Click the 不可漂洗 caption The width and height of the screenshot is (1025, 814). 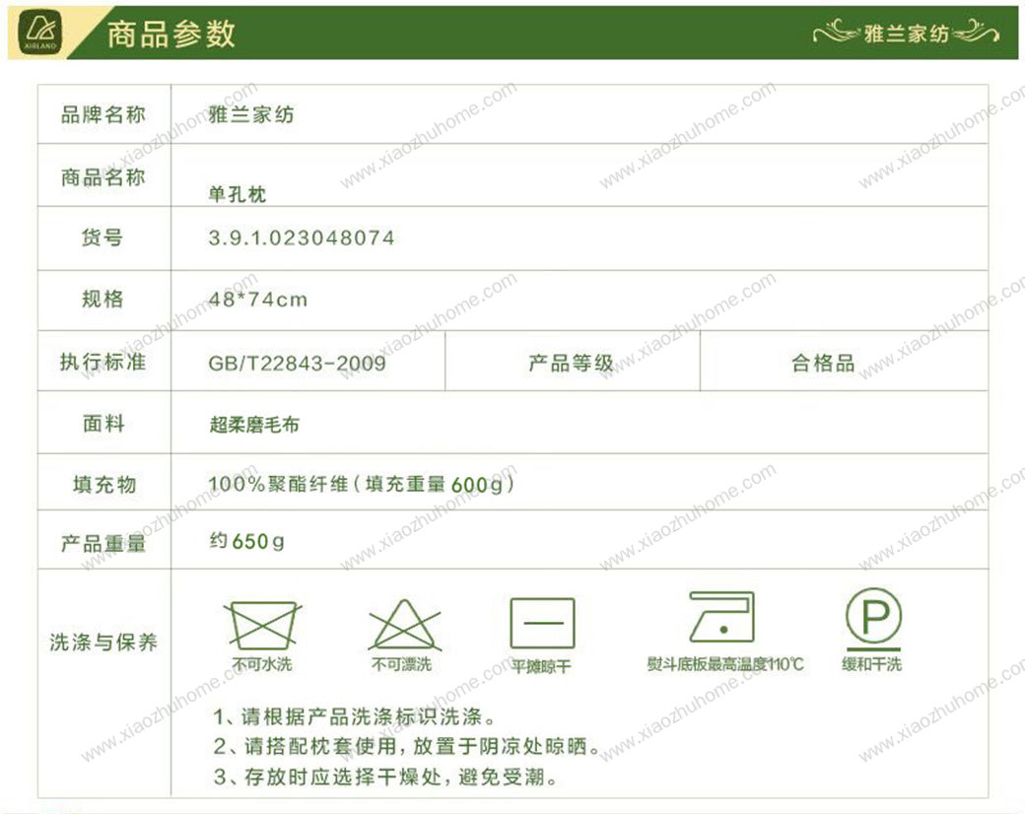[x=402, y=664]
